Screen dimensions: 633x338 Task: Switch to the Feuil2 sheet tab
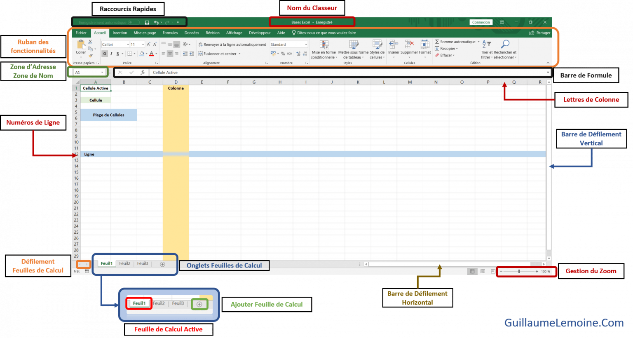pyautogui.click(x=124, y=263)
